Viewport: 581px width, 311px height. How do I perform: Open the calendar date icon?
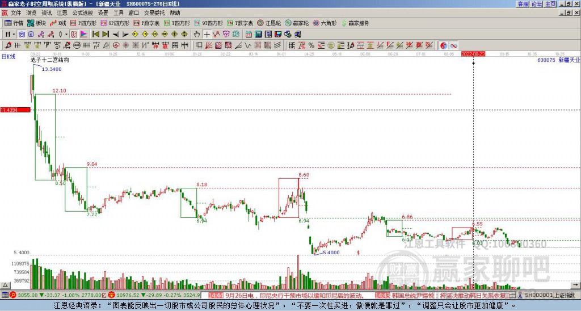click(x=249, y=34)
